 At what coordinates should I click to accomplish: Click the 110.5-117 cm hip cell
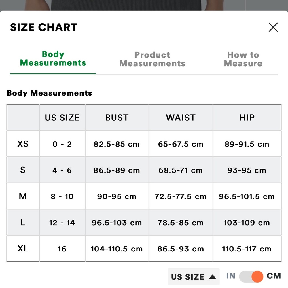(247, 249)
